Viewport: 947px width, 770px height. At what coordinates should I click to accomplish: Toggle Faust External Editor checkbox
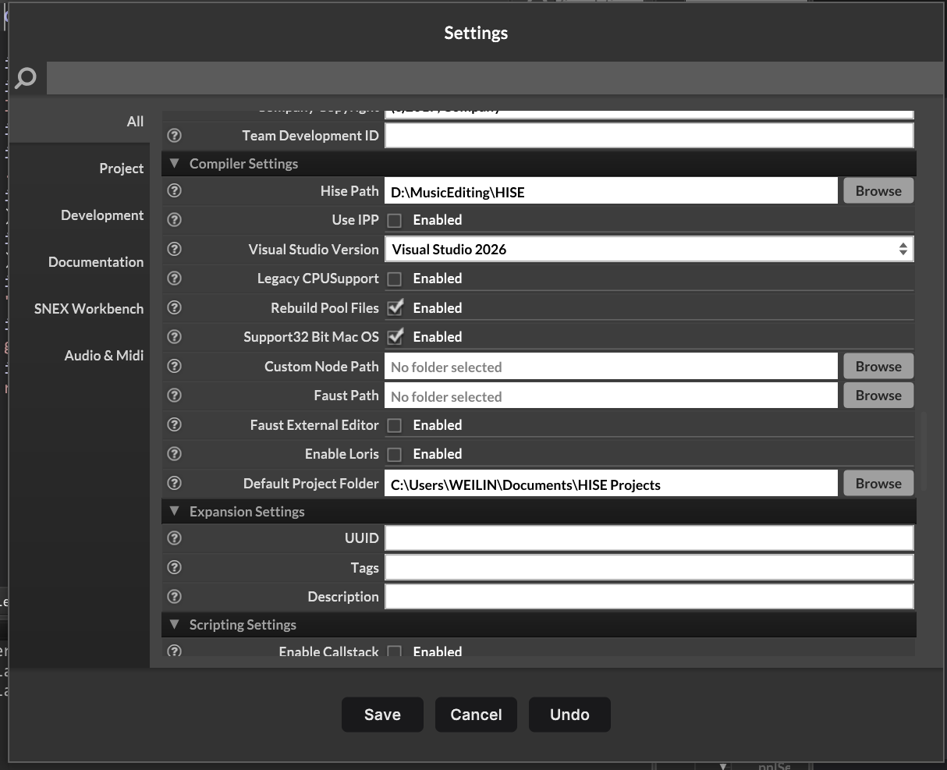(395, 425)
